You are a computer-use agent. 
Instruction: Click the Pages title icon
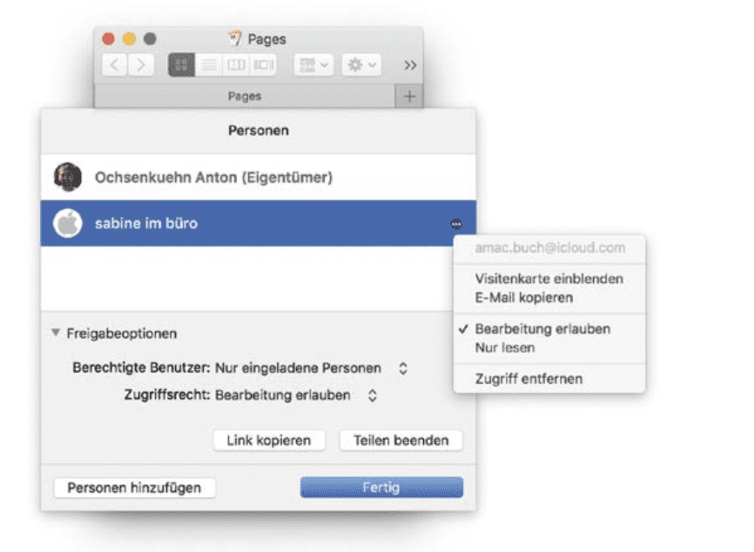click(235, 38)
